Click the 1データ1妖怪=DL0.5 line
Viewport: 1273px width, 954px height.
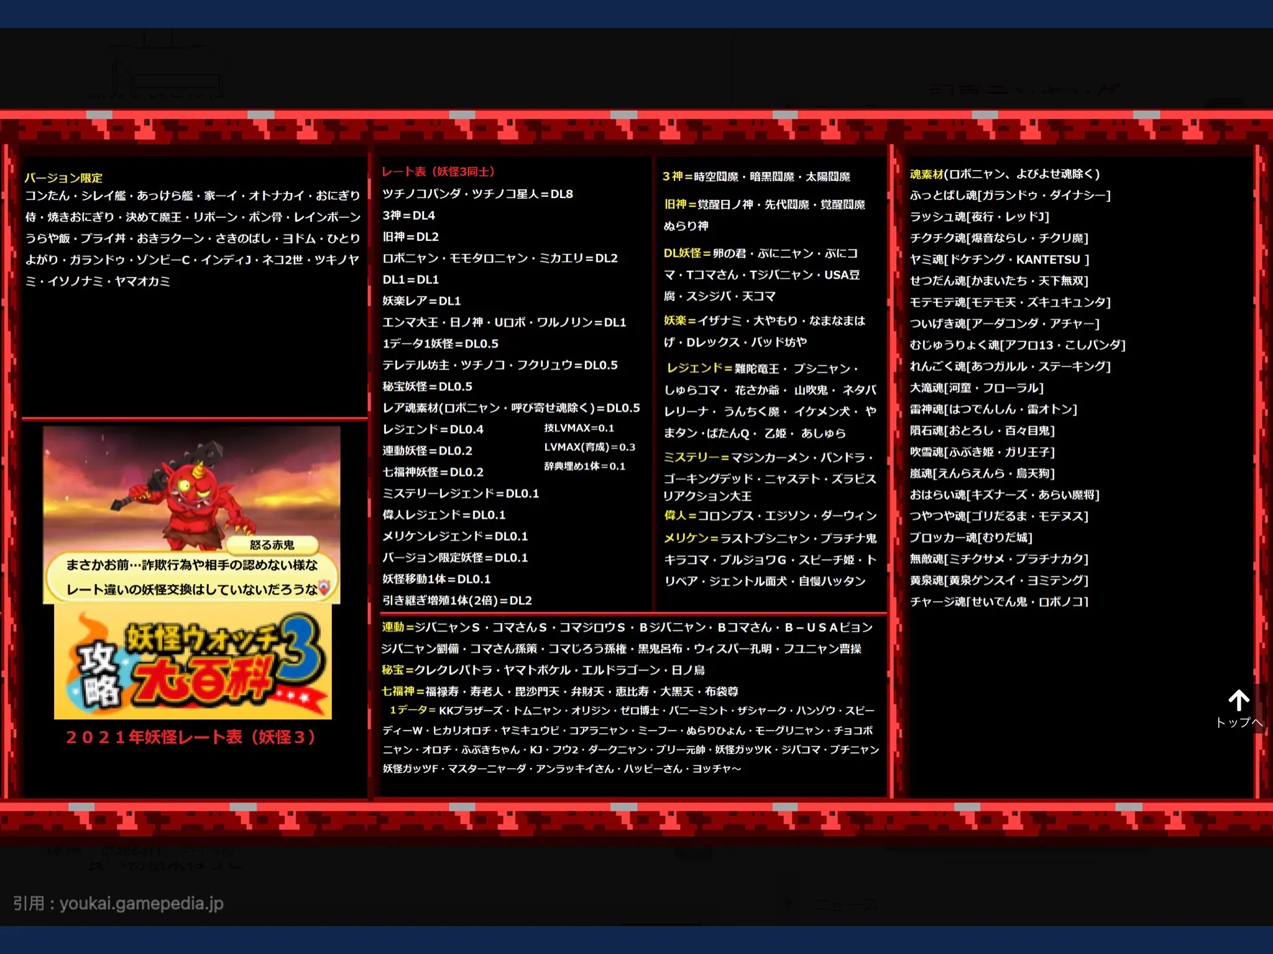(440, 343)
